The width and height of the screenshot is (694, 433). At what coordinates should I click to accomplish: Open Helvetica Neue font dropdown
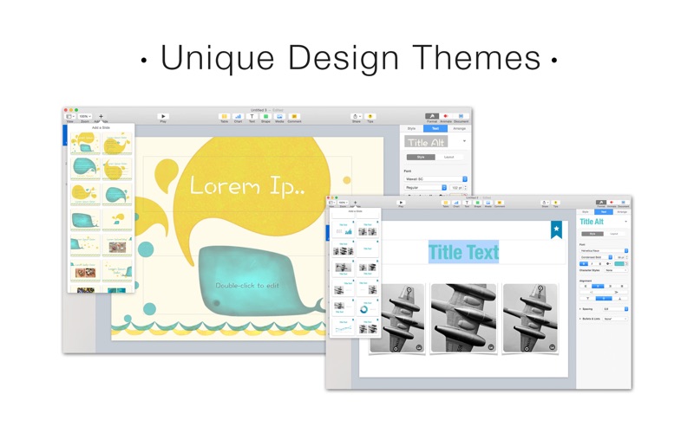pyautogui.click(x=604, y=250)
